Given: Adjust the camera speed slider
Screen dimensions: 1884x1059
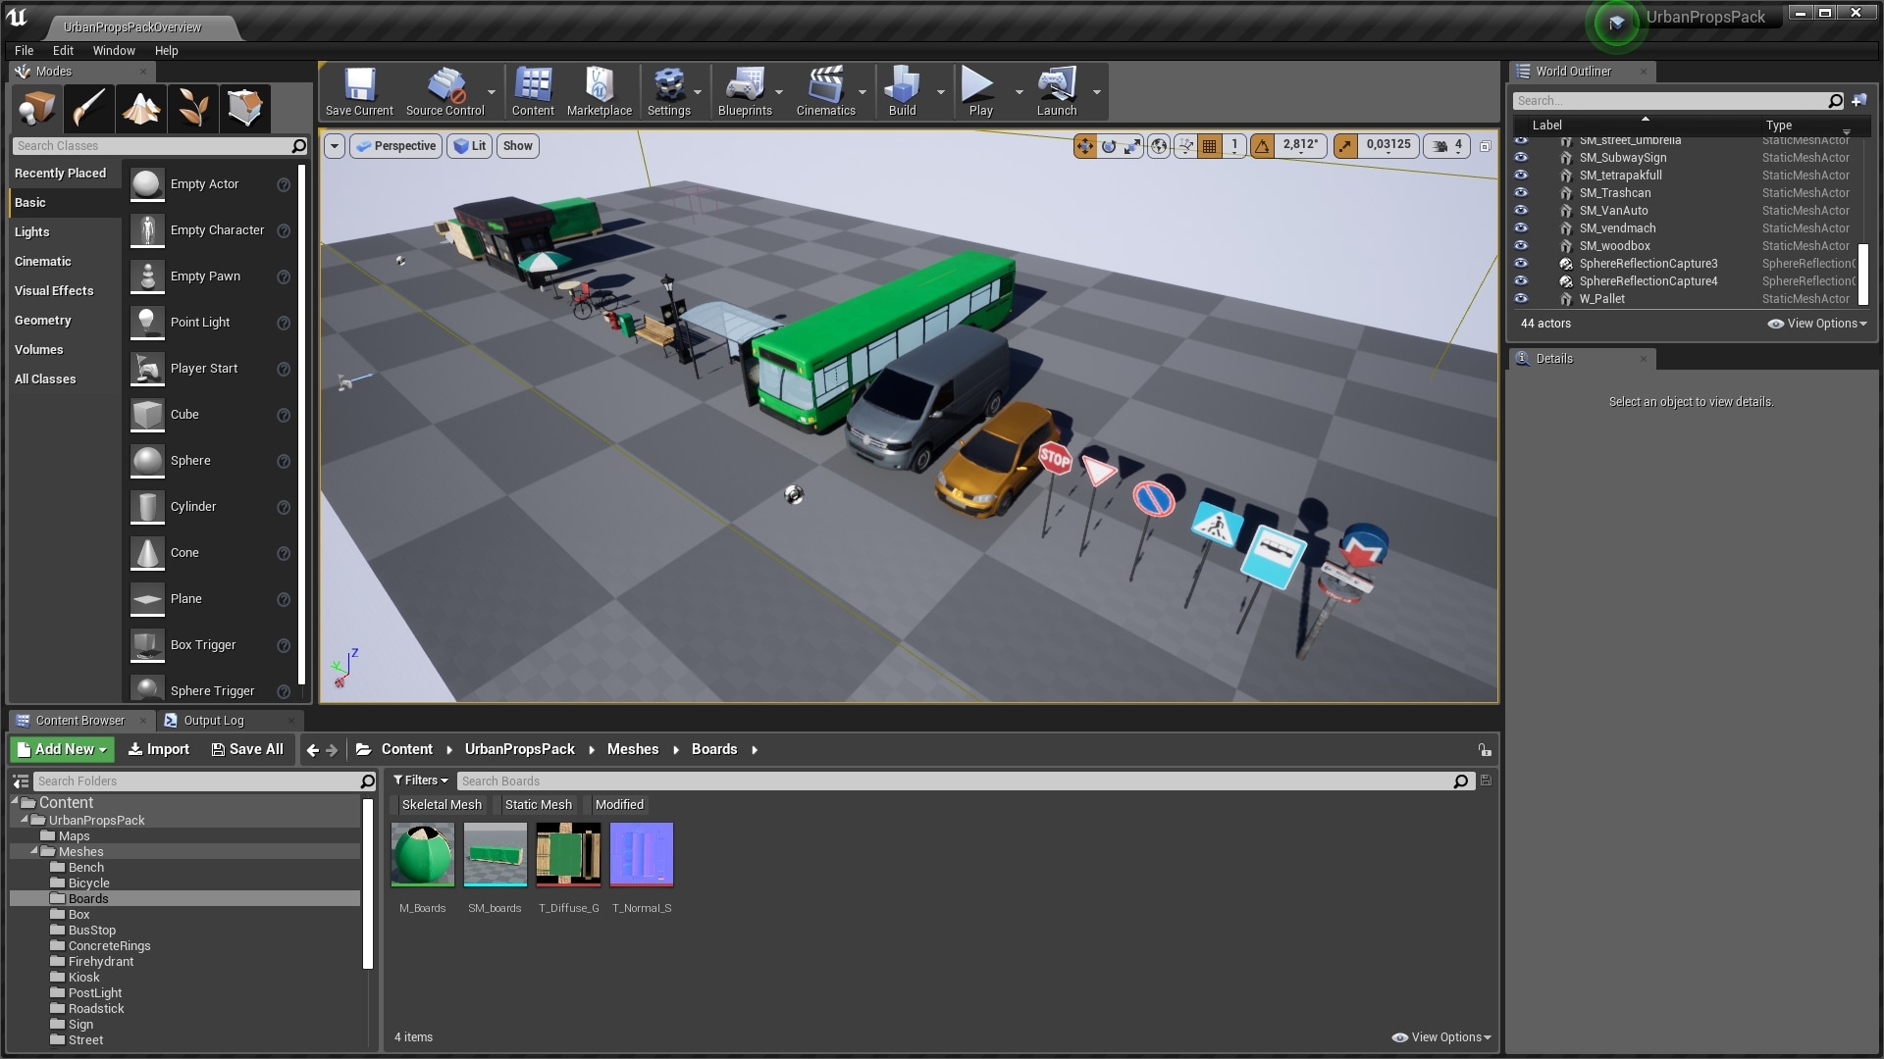Looking at the screenshot, I should click(x=1445, y=145).
